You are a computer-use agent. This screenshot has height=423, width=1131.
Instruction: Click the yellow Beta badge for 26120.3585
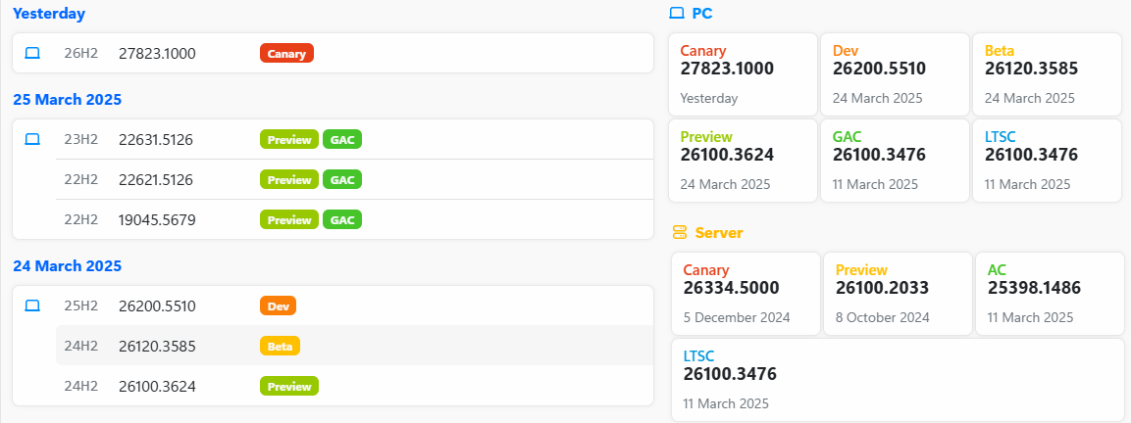pyautogui.click(x=280, y=346)
